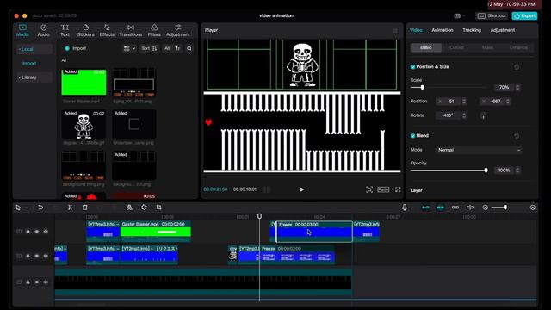Open the Sort menu
Image resolution: width=551 pixels, height=310 pixels.
tap(149, 48)
